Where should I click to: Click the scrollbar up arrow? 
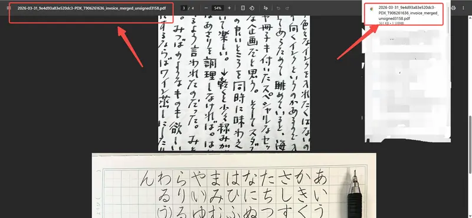tap(470, 18)
